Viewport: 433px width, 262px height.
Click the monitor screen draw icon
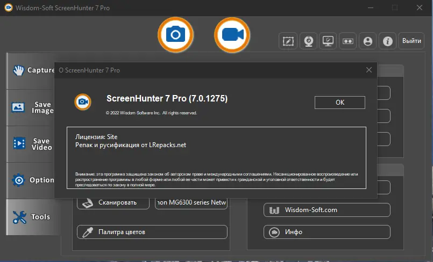[x=328, y=41]
